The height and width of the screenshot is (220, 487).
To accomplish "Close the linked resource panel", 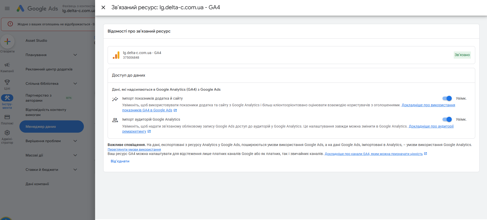I will point(103,7).
